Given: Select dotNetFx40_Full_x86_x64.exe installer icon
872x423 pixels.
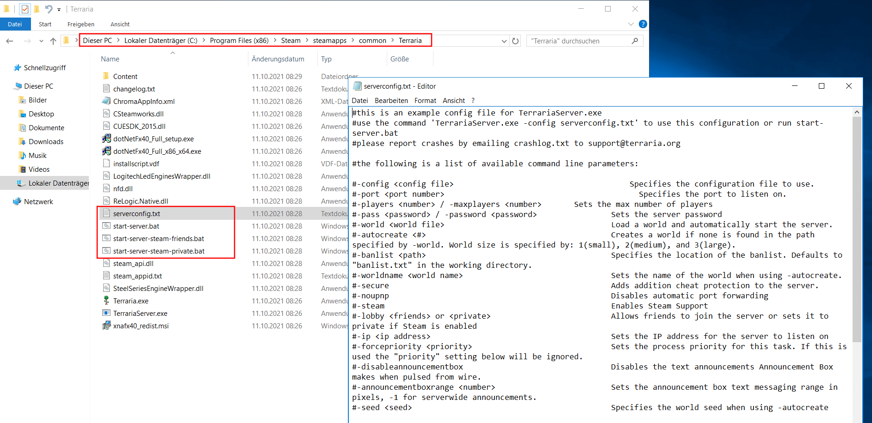Looking at the screenshot, I should (106, 151).
